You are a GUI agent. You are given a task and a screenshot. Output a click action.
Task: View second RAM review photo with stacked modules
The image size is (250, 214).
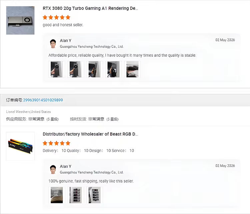point(76,195)
